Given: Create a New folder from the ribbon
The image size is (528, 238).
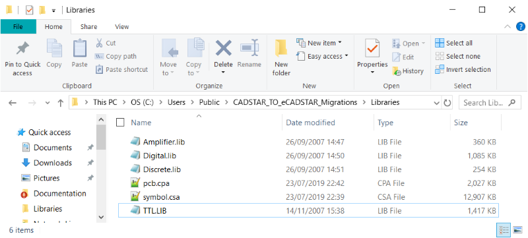Looking at the screenshot, I should pos(281,58).
